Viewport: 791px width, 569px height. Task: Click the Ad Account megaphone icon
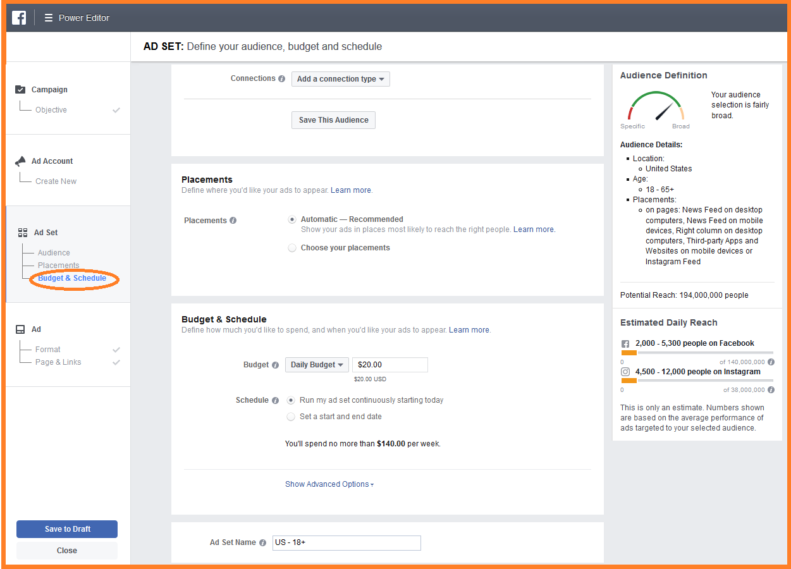click(x=20, y=161)
